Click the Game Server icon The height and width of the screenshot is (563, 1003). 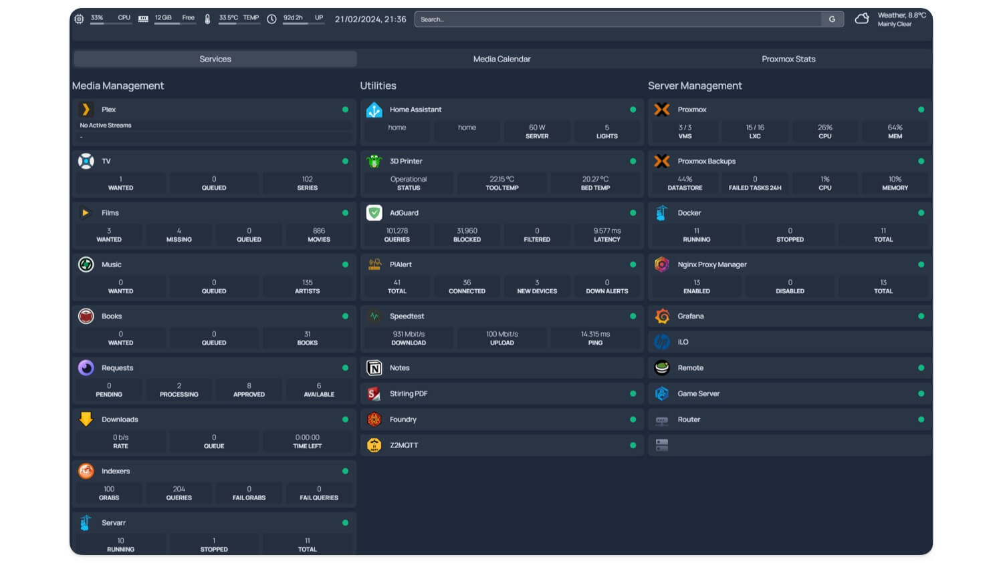pos(662,394)
